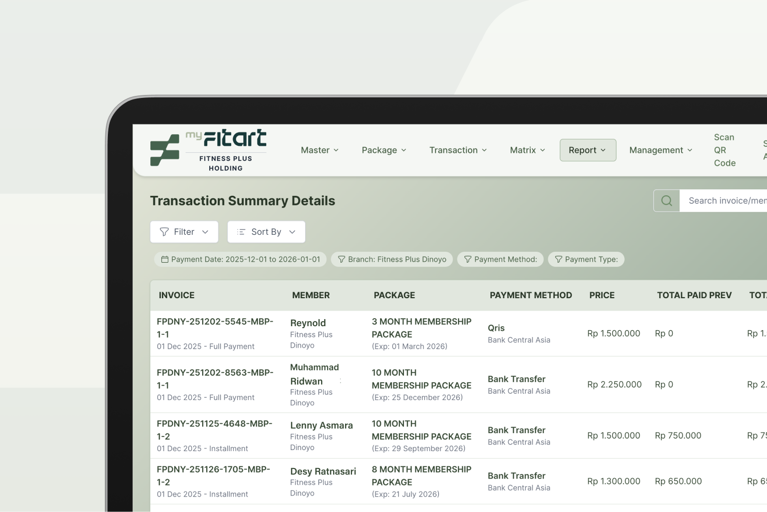This screenshot has width=767, height=512.
Task: Expand the Management dropdown
Action: point(661,150)
